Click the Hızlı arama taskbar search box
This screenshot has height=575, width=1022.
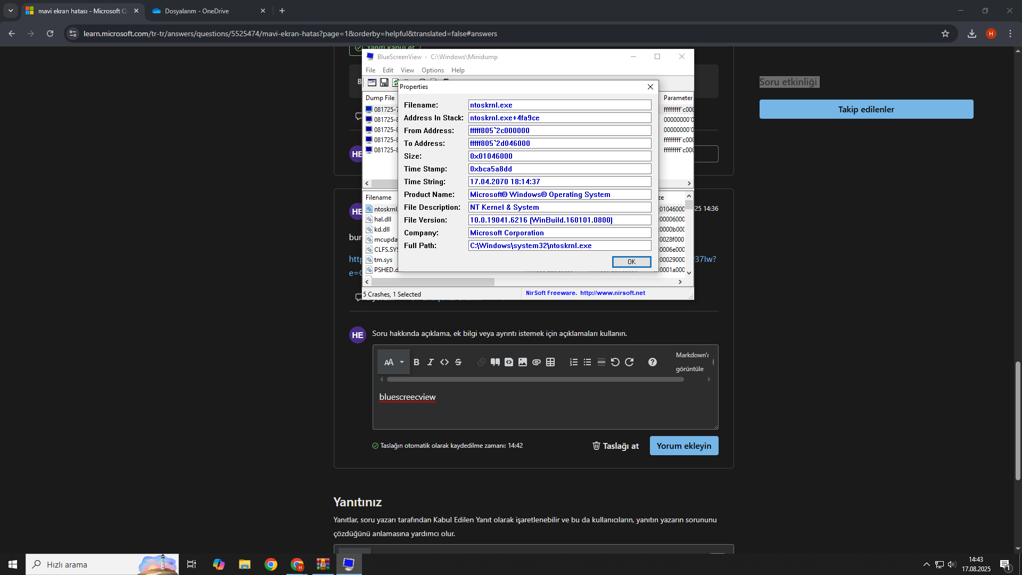pyautogui.click(x=102, y=564)
